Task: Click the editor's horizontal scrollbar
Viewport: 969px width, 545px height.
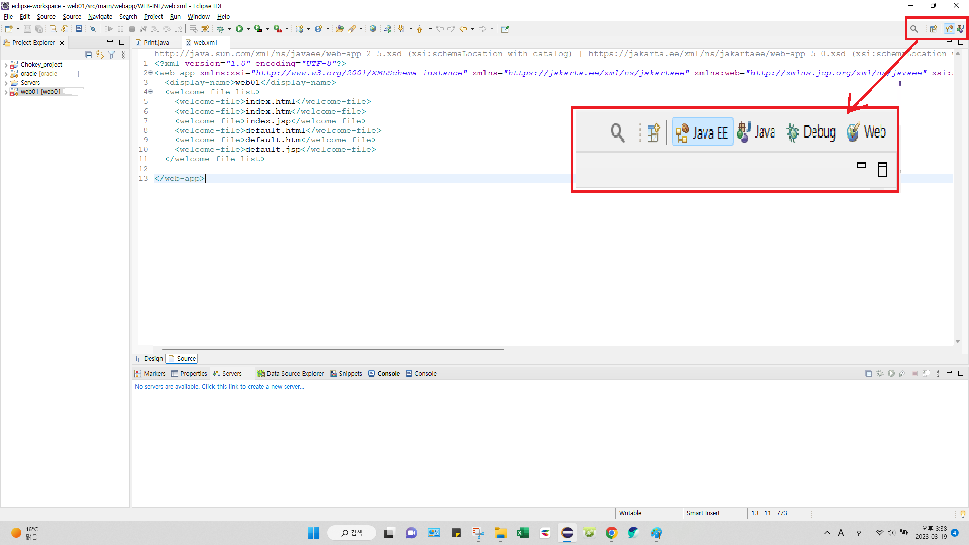Action: click(333, 349)
